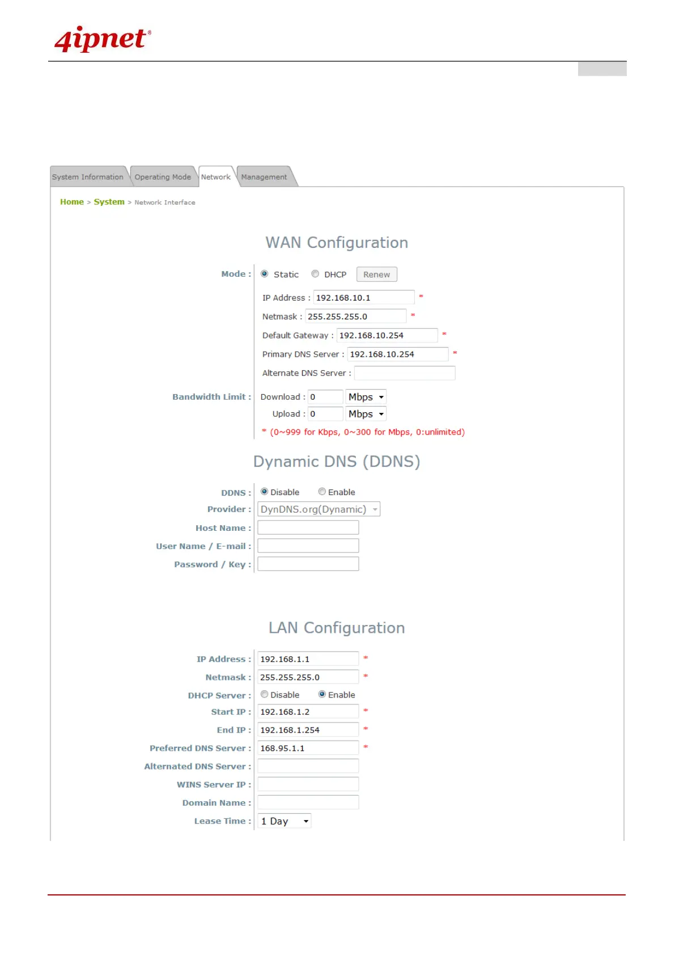This screenshot has width=675, height=955.
Task: Click the LAN Netmask field
Action: (x=308, y=677)
